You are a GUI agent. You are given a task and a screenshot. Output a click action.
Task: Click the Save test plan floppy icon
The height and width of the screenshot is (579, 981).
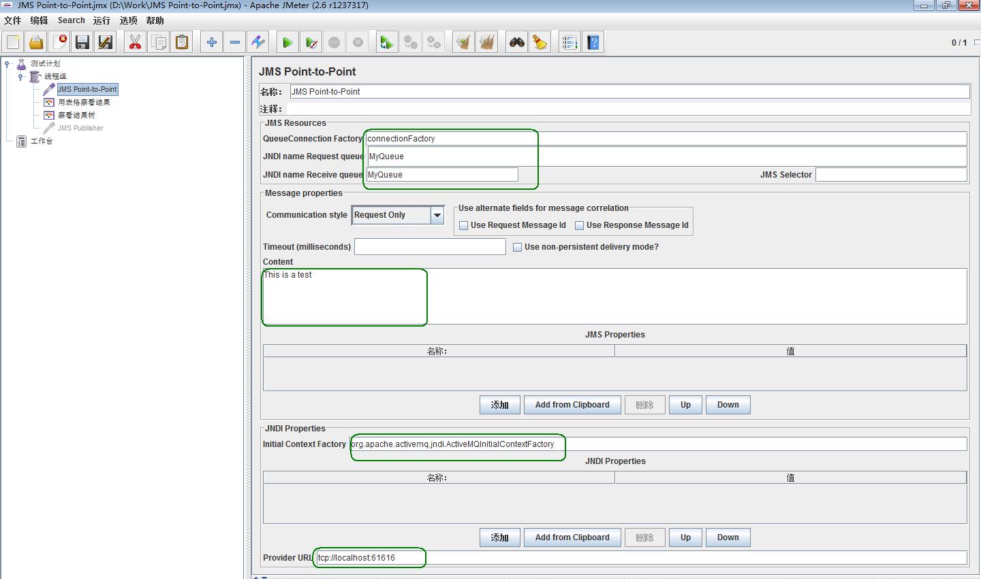point(82,43)
